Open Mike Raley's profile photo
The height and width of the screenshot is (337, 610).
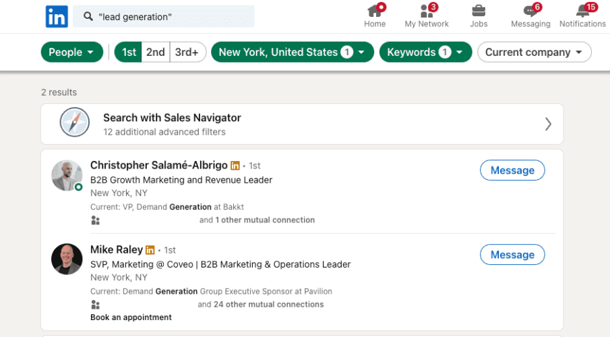coord(67,259)
